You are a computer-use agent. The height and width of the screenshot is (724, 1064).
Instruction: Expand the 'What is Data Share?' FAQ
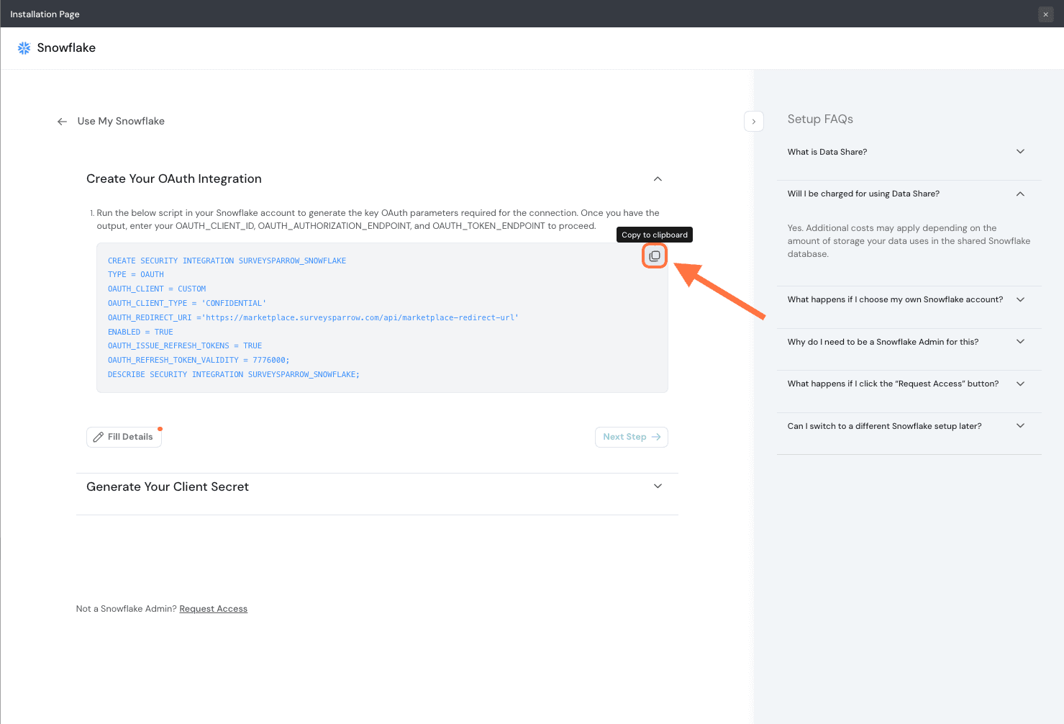[1019, 152]
